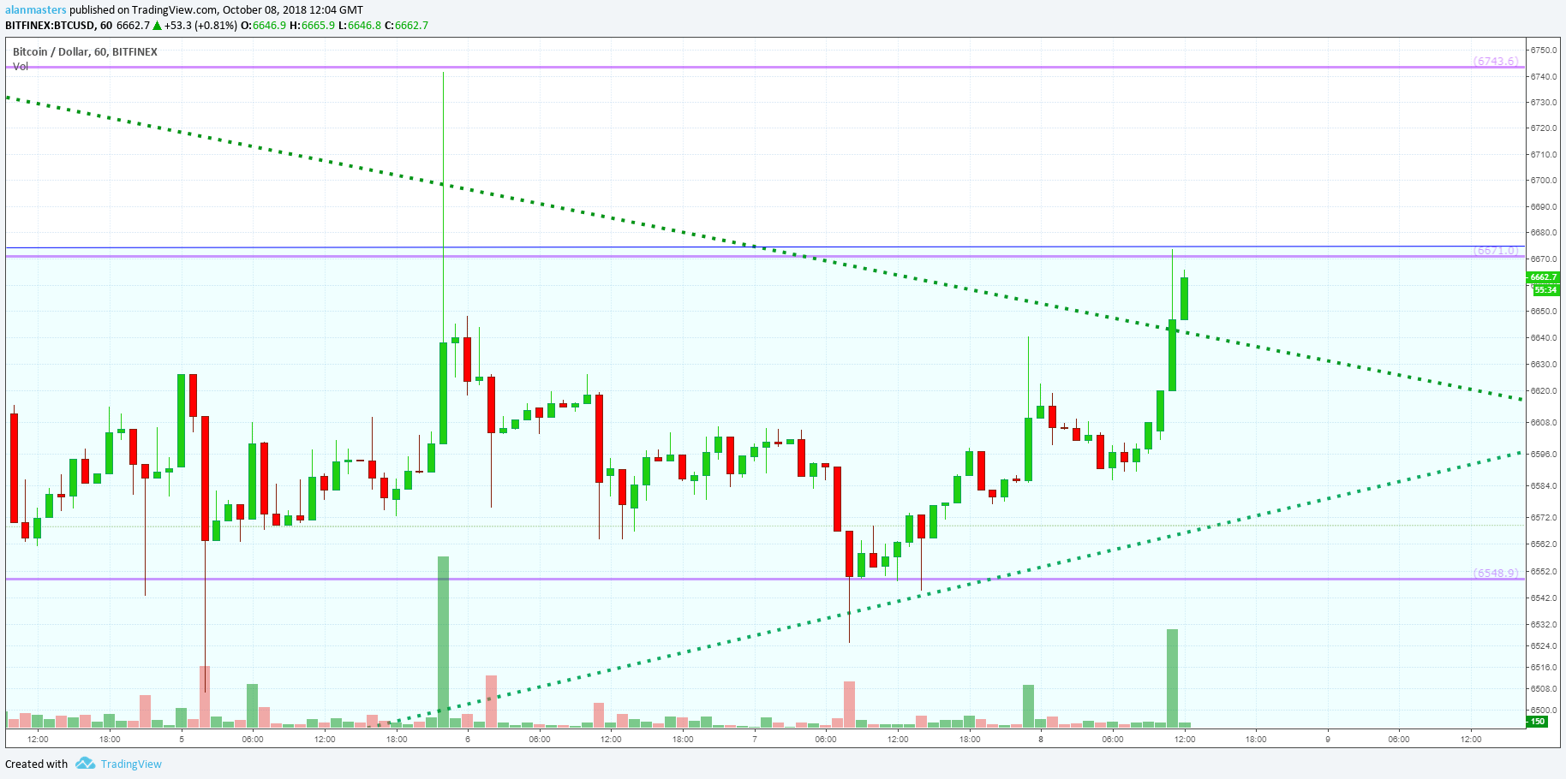Click the 6532.0 price axis label

(x=1544, y=625)
